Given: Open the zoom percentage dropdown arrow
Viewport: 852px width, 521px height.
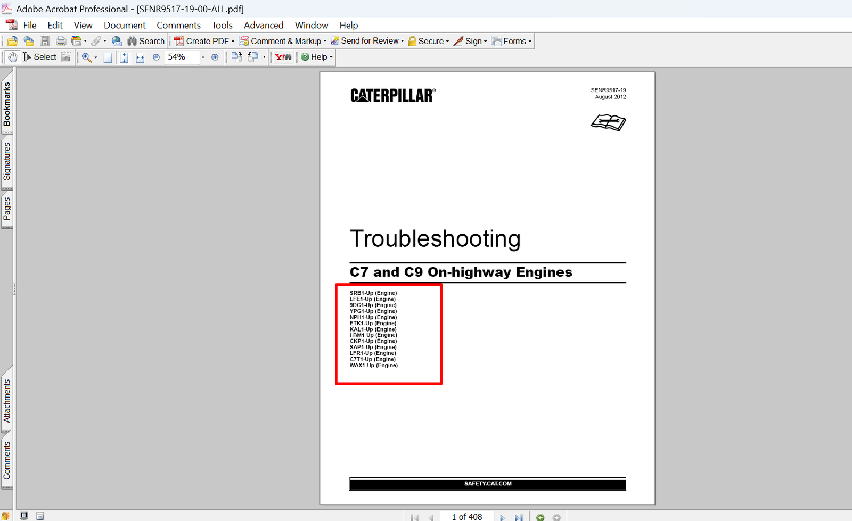Looking at the screenshot, I should click(x=203, y=57).
